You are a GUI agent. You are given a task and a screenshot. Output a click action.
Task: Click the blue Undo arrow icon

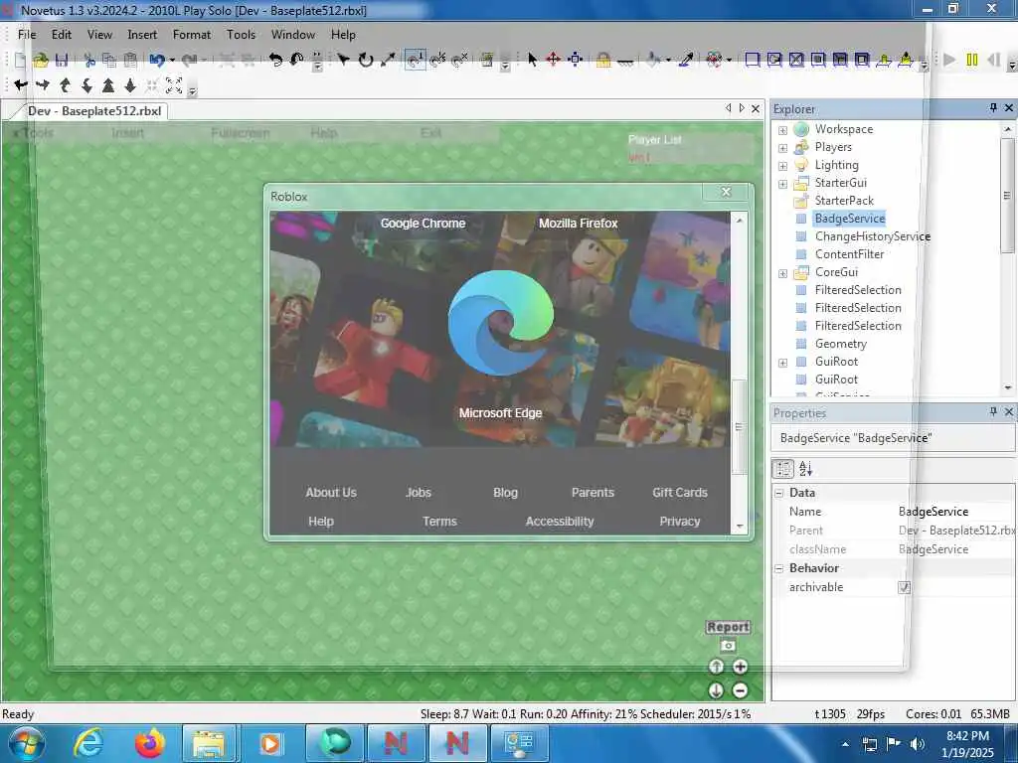point(156,61)
